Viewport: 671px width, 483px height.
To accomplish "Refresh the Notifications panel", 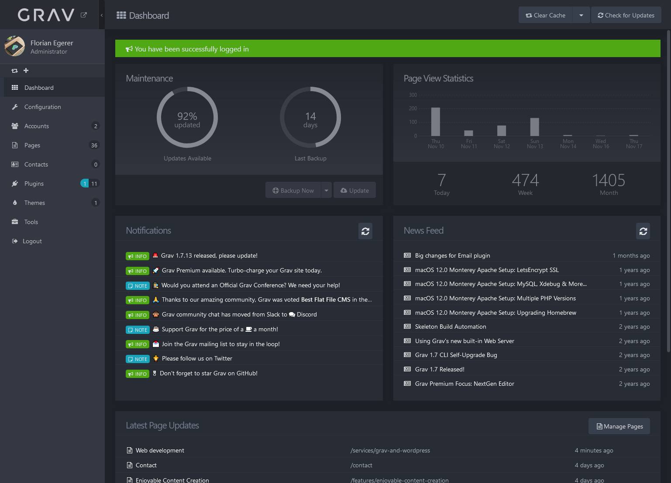I will pos(365,231).
